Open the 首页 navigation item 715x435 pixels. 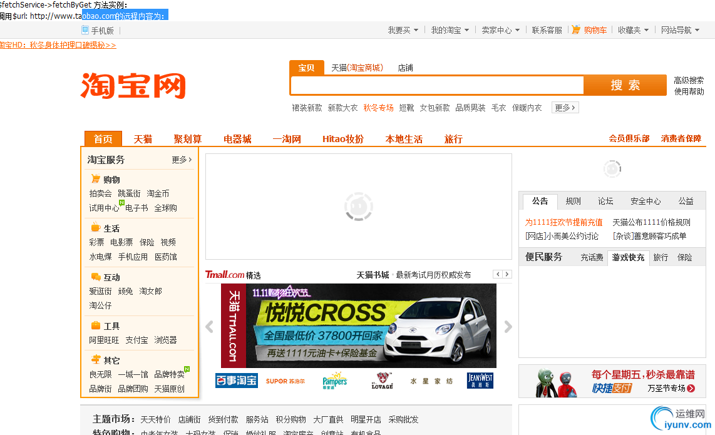103,138
